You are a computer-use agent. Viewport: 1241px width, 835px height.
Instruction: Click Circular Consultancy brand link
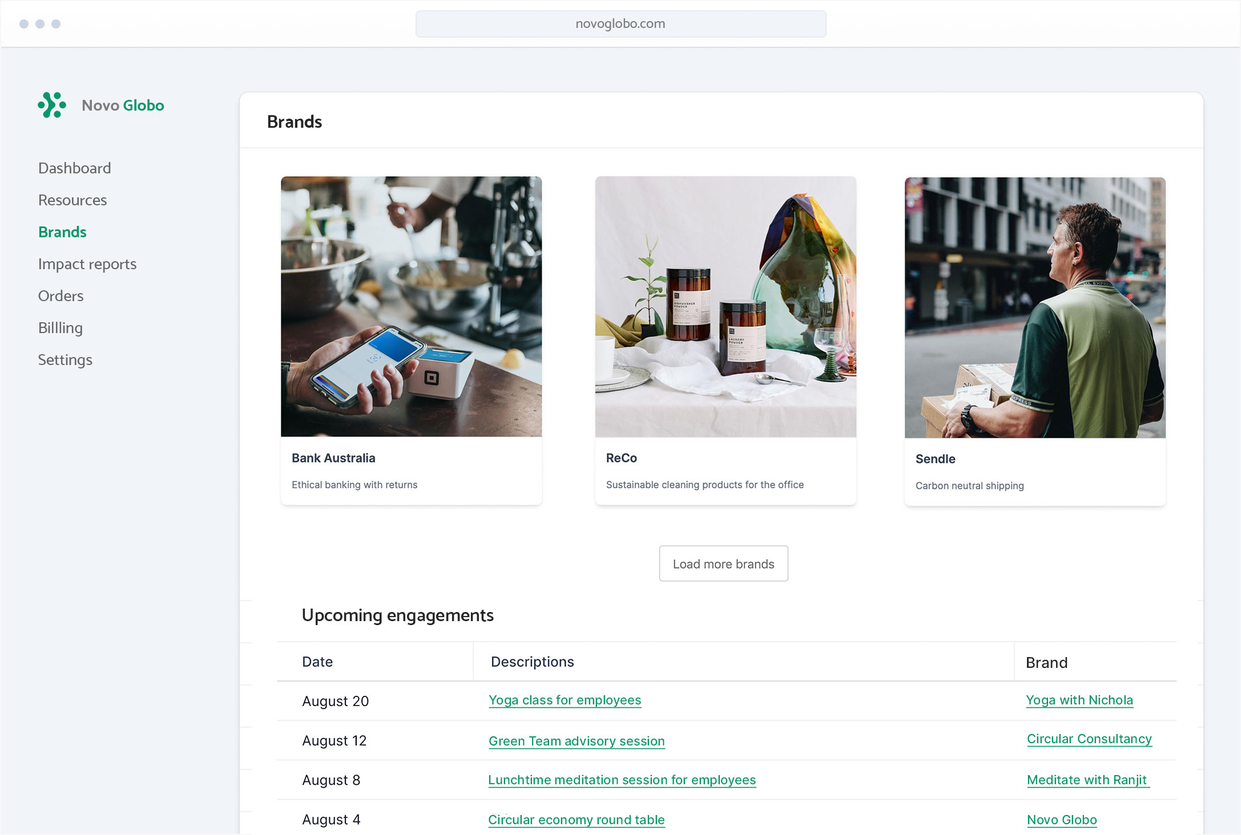[1089, 739]
